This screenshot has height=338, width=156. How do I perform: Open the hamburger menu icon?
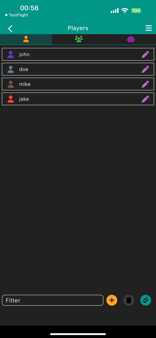[148, 28]
